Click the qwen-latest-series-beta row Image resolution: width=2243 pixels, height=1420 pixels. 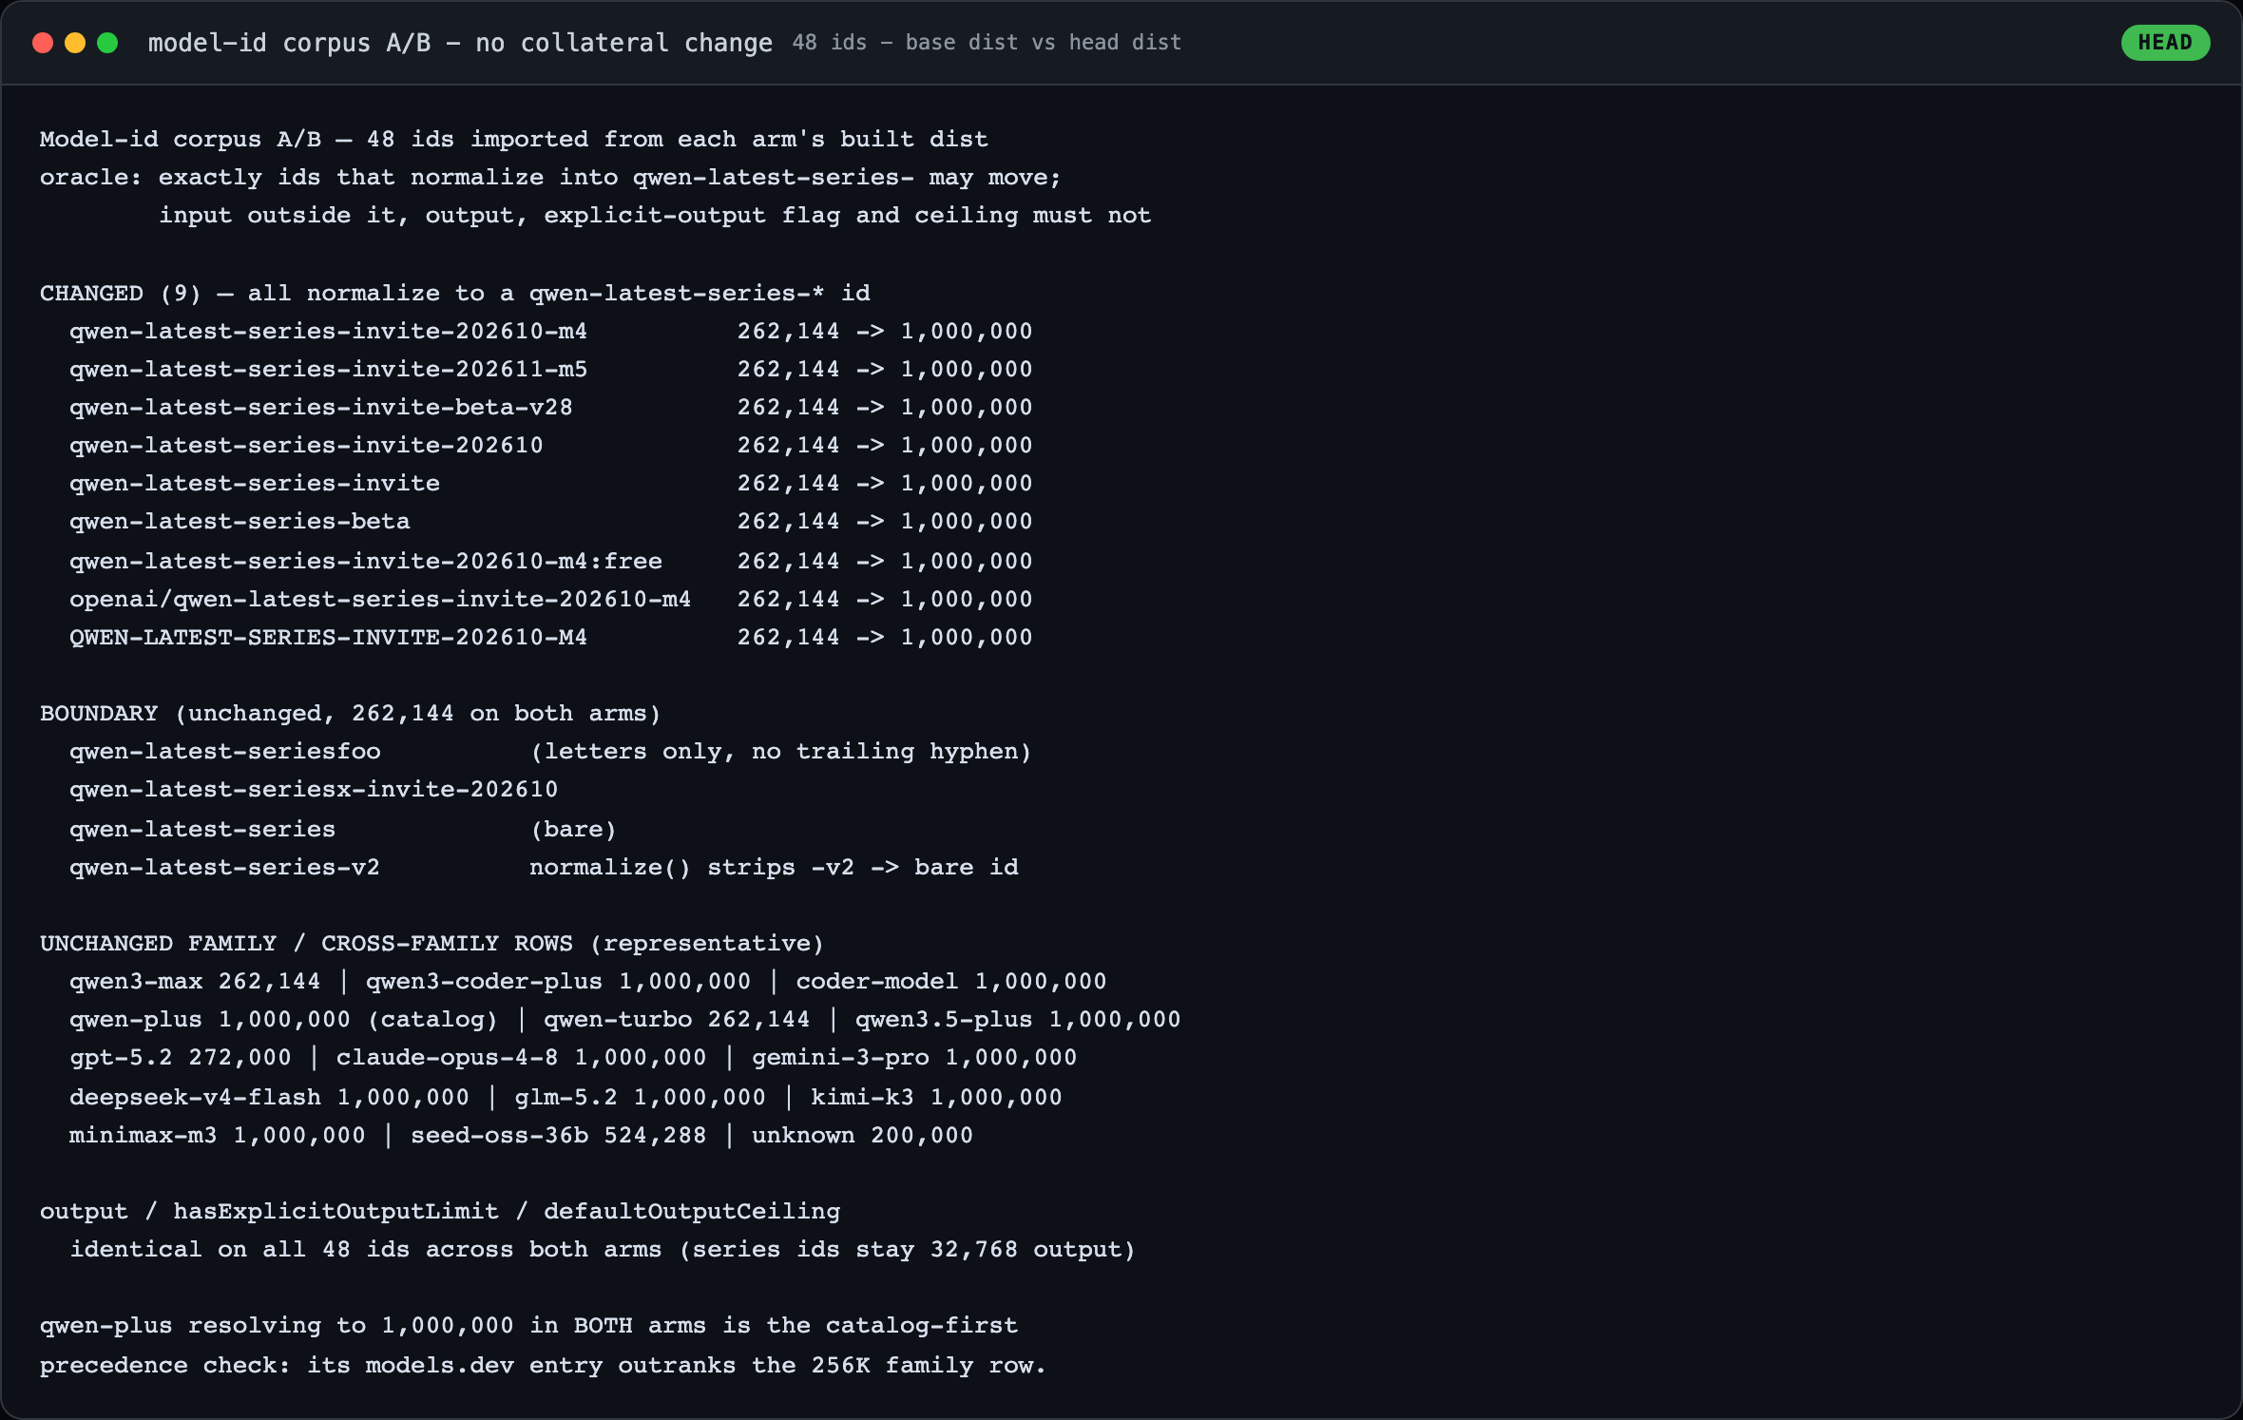click(x=550, y=521)
